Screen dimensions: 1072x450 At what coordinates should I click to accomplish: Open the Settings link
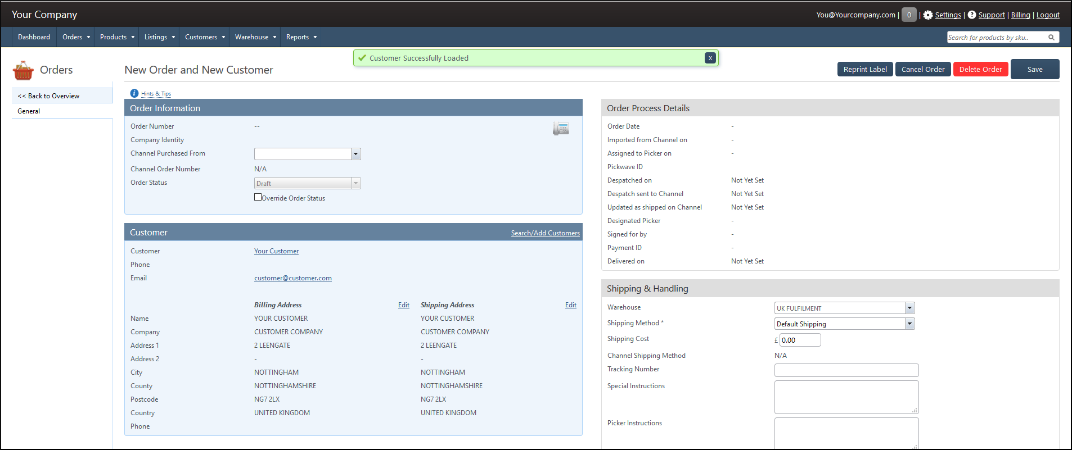[x=948, y=15]
